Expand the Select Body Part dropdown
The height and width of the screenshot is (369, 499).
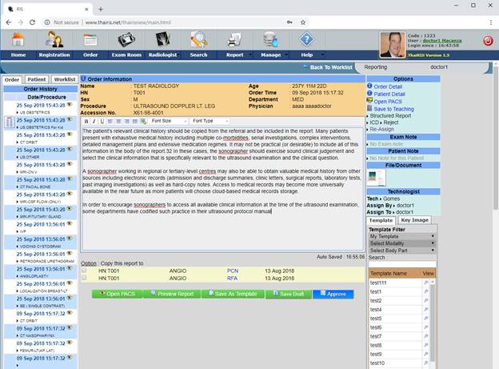pyautogui.click(x=402, y=251)
